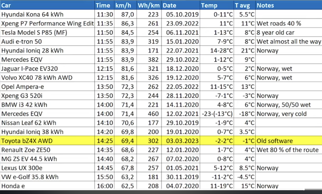The width and height of the screenshot is (322, 194).
Task: Select time '11:30' for Hyundai Kona
Action: [105, 14]
